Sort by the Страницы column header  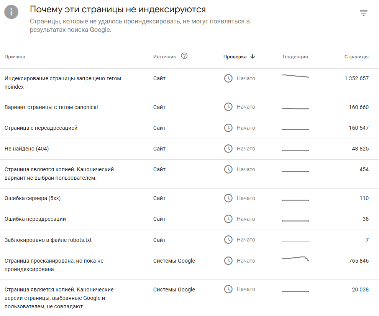click(x=356, y=57)
